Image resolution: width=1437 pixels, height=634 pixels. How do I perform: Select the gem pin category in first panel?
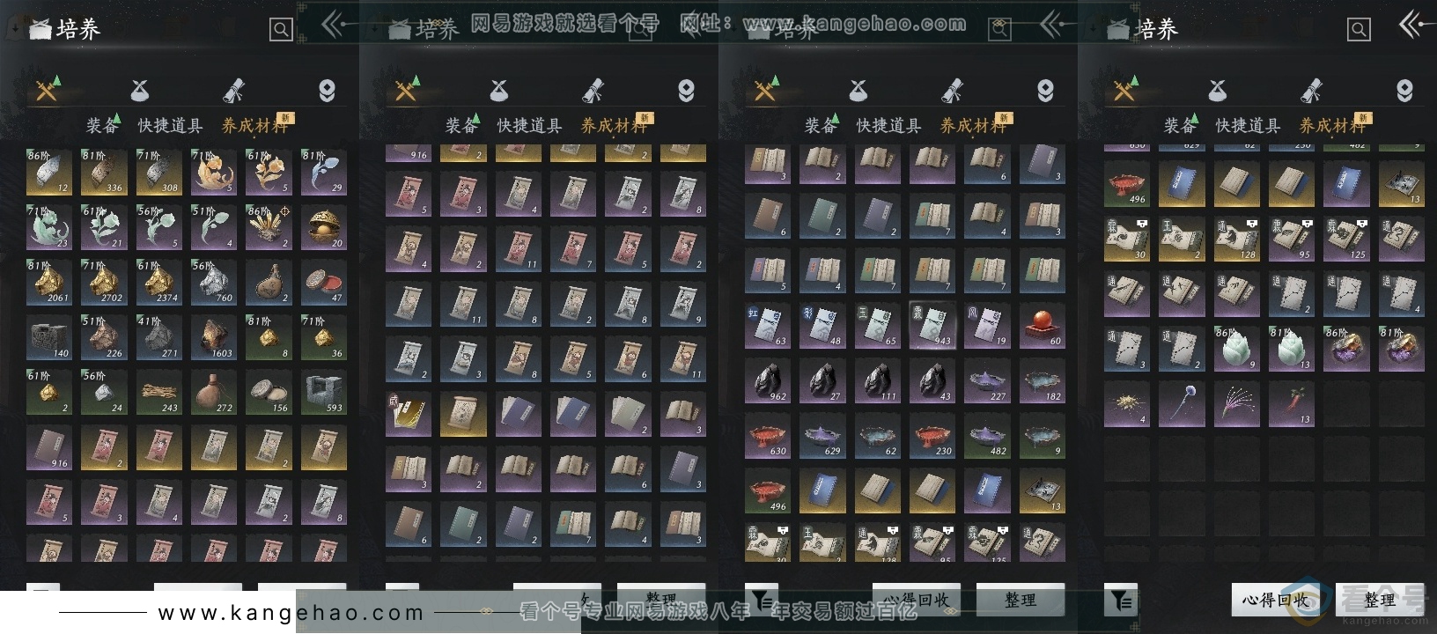coord(327,90)
